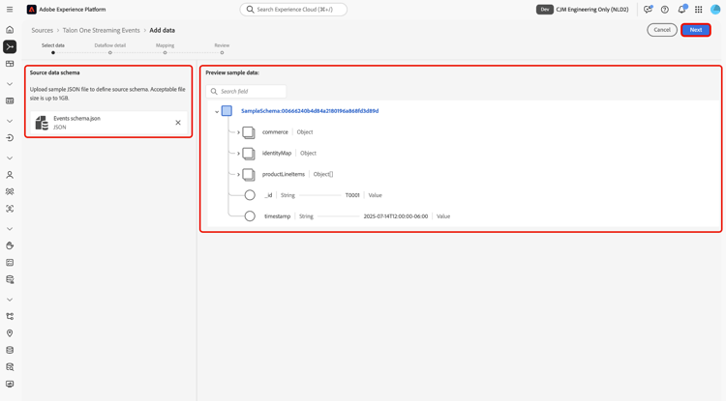Collapse the first sidebar section chevron
726x401 pixels.
[x=10, y=84]
